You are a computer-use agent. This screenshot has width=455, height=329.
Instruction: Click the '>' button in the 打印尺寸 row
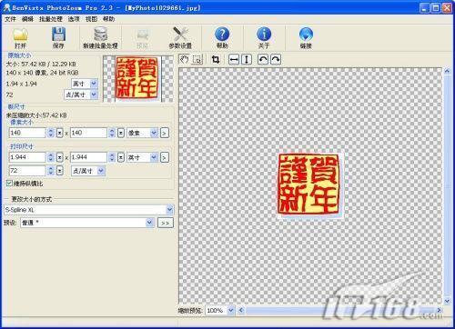coord(164,157)
